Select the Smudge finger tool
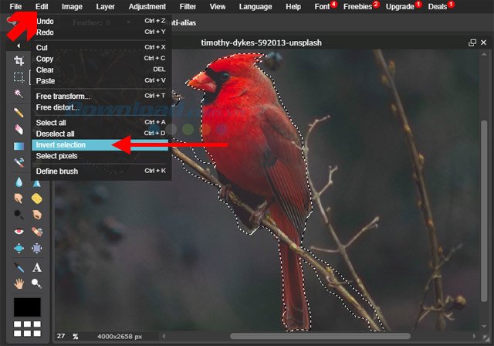The width and height of the screenshot is (494, 346). [x=19, y=198]
